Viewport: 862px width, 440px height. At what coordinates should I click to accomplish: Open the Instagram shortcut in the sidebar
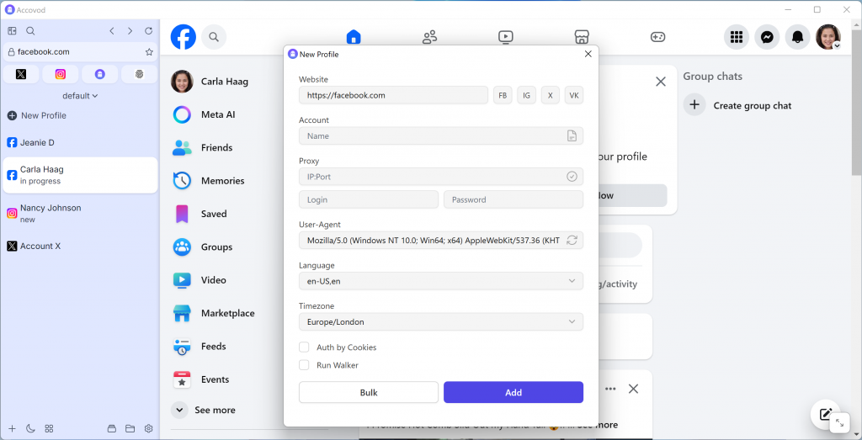[61, 74]
